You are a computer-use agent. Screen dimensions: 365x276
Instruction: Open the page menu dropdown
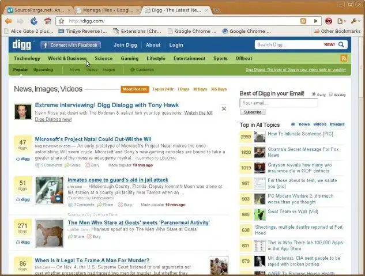341,21
